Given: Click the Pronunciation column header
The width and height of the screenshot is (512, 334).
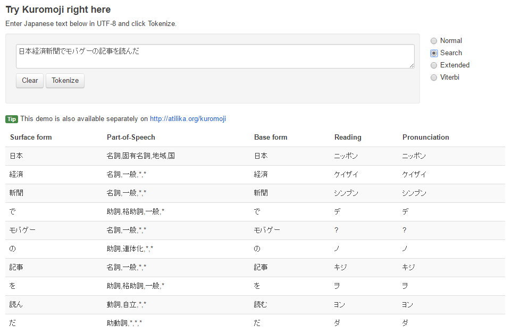Looking at the screenshot, I should 425,138.
